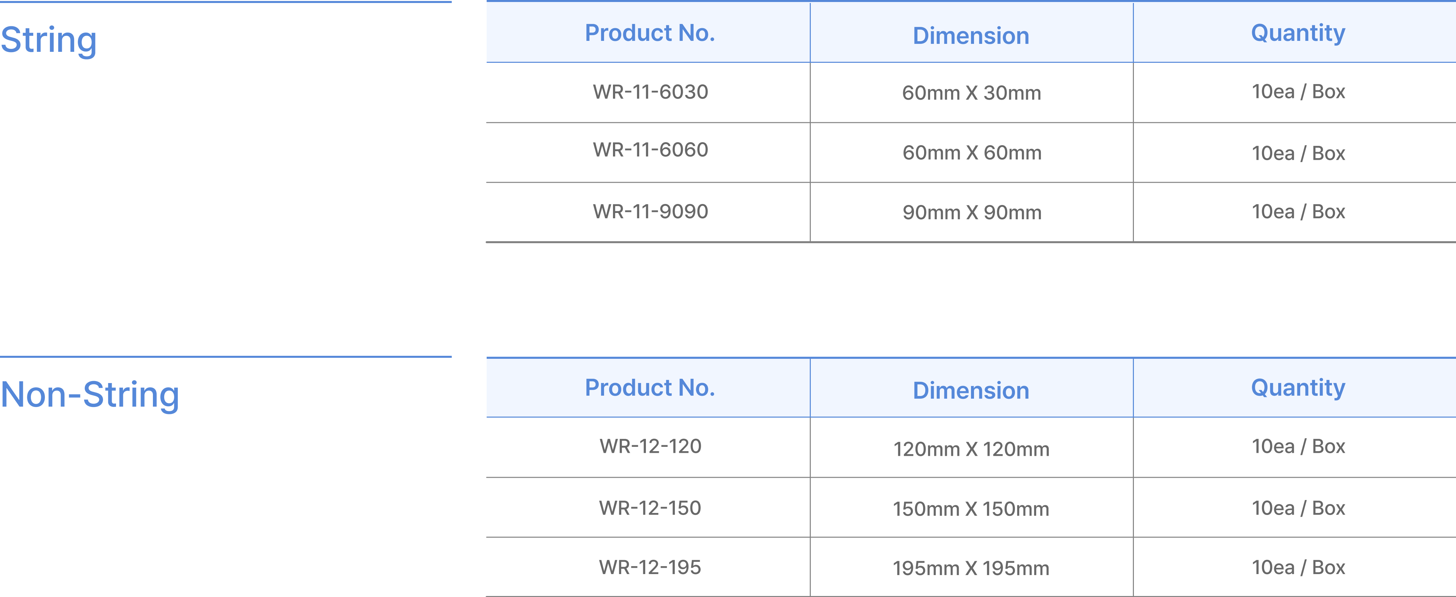Click the 60mm X 30mm dimension cell
The width and height of the screenshot is (1456, 597).
(971, 93)
